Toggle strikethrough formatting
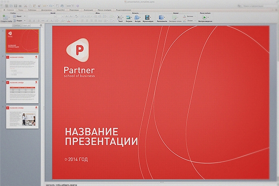This screenshot has width=279, height=186. coord(43,20)
